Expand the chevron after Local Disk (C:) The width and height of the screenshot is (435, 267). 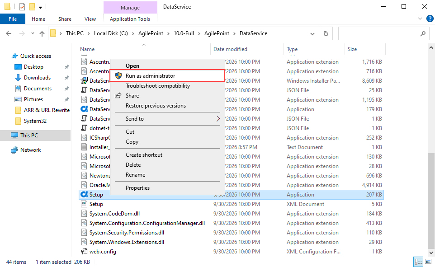point(133,33)
